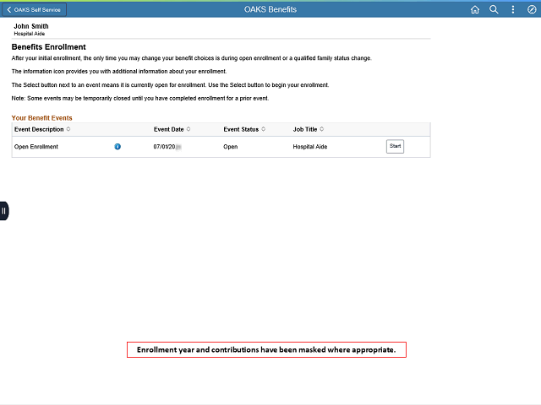The height and width of the screenshot is (405, 541).
Task: Open the three-dot actions menu
Action: (x=513, y=9)
